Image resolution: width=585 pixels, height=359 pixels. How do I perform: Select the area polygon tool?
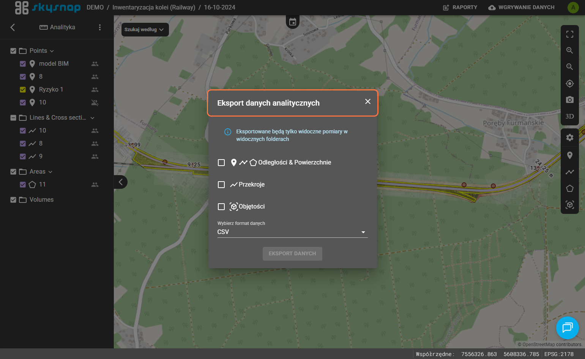pos(569,188)
